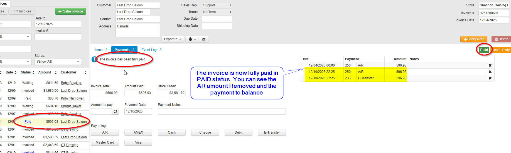Click the print icon in invoice toolbar
This screenshot has width=511, height=153.
[x=190, y=39]
